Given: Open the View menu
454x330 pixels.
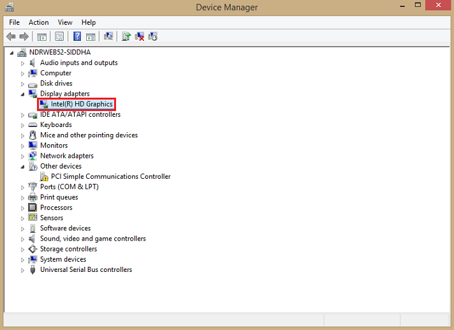Looking at the screenshot, I should (x=65, y=22).
